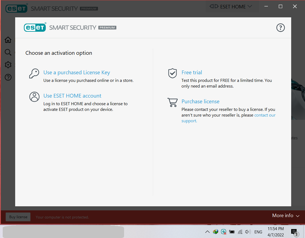Screen dimensions: 305x238
Task: Open Help and support icon in sidebar
Action: (8, 77)
